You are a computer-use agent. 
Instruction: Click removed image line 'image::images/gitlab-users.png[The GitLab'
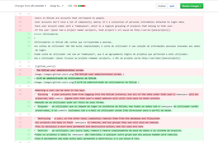(79, 74)
